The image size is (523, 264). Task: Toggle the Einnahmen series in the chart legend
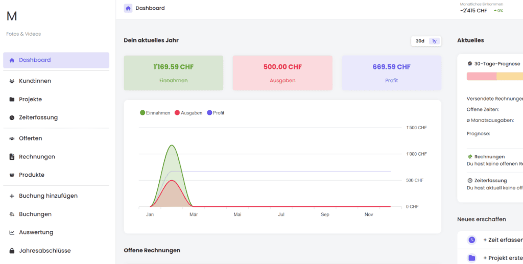tap(155, 113)
